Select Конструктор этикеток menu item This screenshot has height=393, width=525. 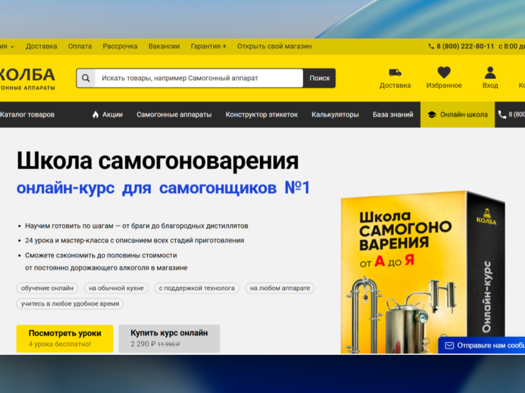tap(262, 114)
